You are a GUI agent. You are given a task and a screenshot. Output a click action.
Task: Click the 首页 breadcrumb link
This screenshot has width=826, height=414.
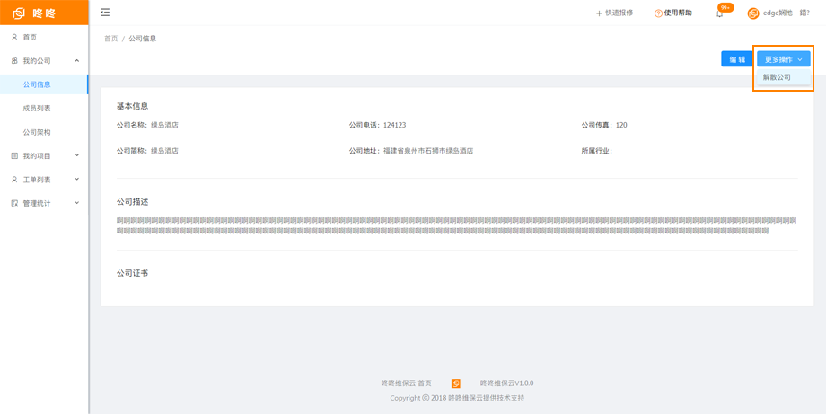pyautogui.click(x=110, y=39)
